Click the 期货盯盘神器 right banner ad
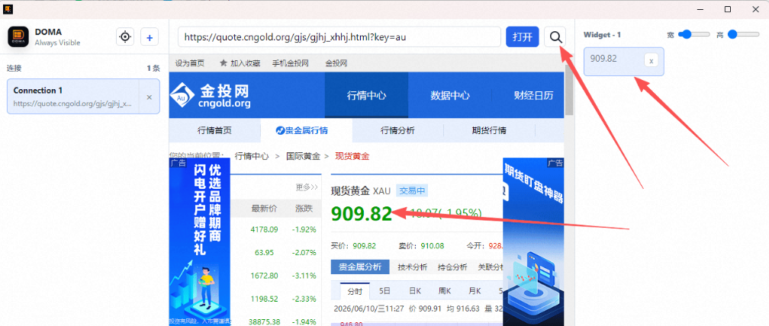The image size is (769, 326). pos(533,241)
